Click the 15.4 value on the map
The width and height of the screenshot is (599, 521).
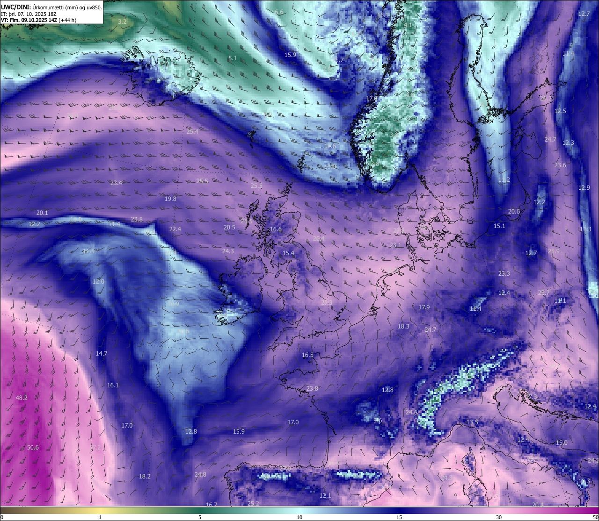tap(288, 253)
